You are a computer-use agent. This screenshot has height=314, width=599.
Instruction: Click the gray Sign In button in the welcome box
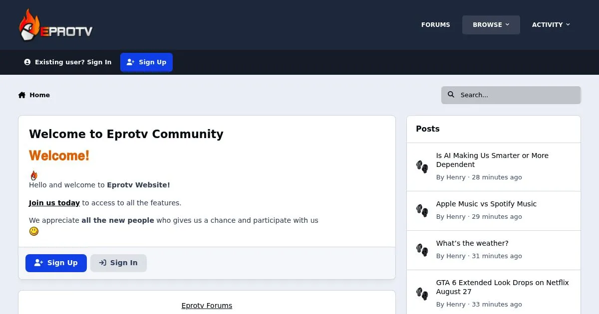click(x=118, y=263)
